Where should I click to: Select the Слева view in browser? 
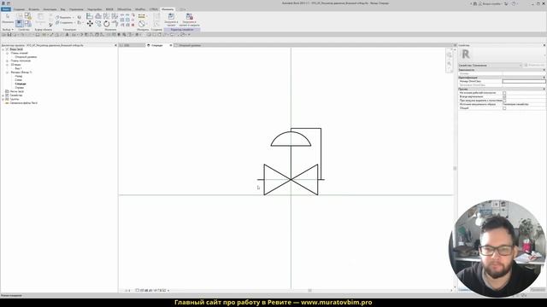pyautogui.click(x=18, y=80)
